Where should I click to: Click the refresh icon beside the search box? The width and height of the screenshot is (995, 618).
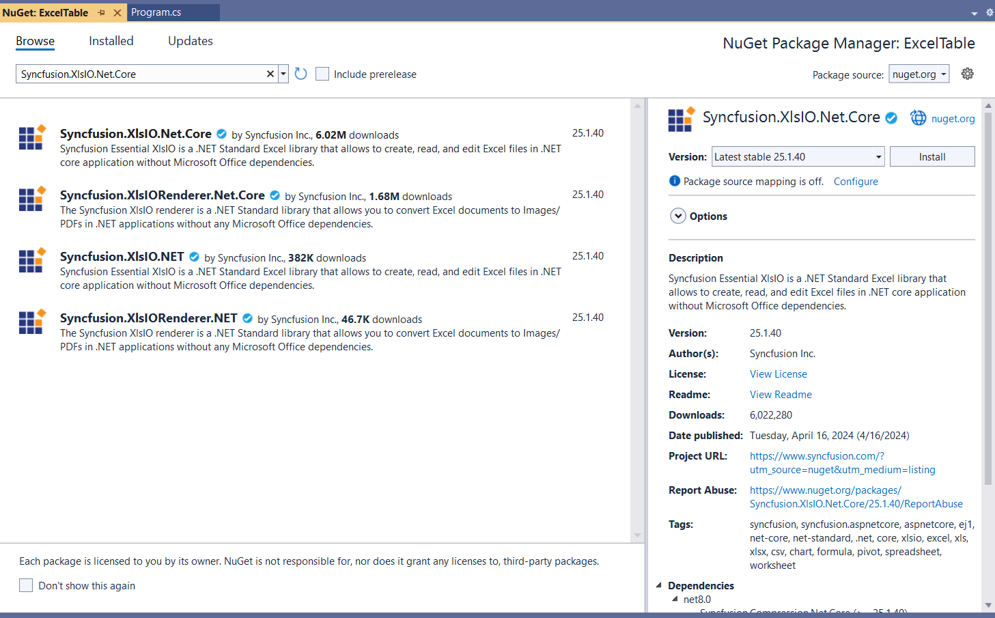(300, 74)
